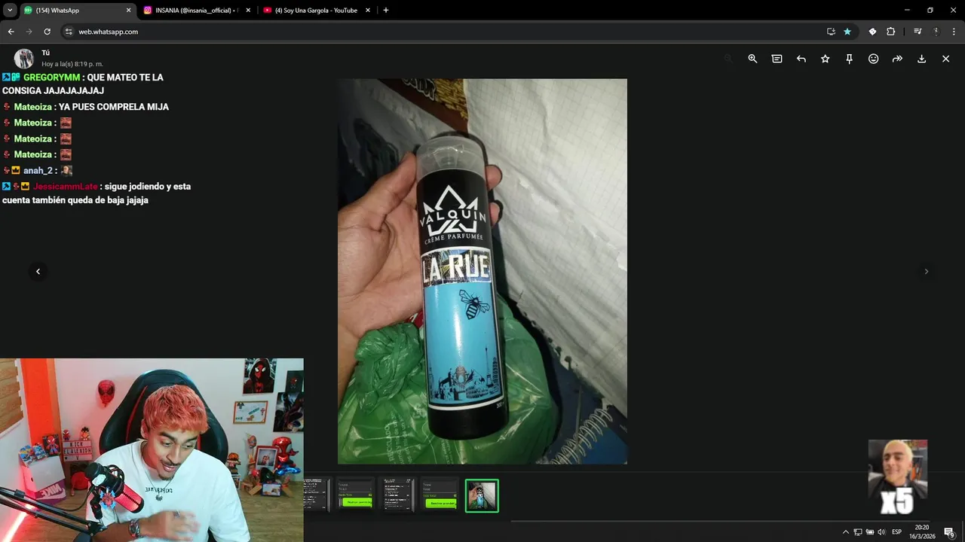
Task: Close the YouTube tab
Action: [368, 11]
